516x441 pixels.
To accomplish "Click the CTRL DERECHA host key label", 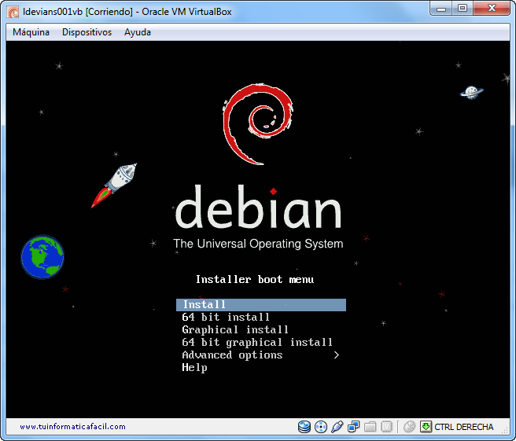I will click(x=463, y=427).
